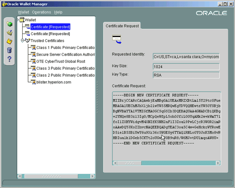Viewport: 235px width, 188px height.
Task: Click the GTE CyberTrust Global Root icon
Action: (33, 61)
